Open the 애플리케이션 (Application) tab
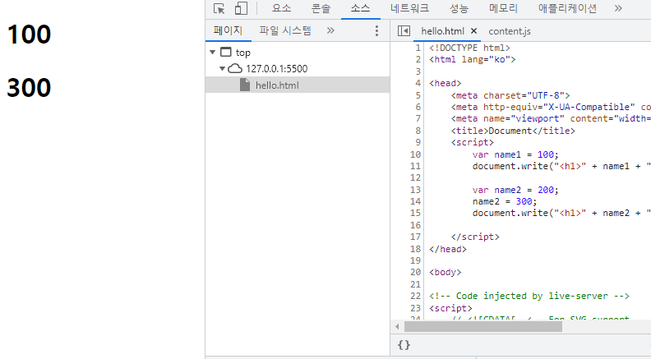The width and height of the screenshot is (651, 359). pyautogui.click(x=567, y=8)
